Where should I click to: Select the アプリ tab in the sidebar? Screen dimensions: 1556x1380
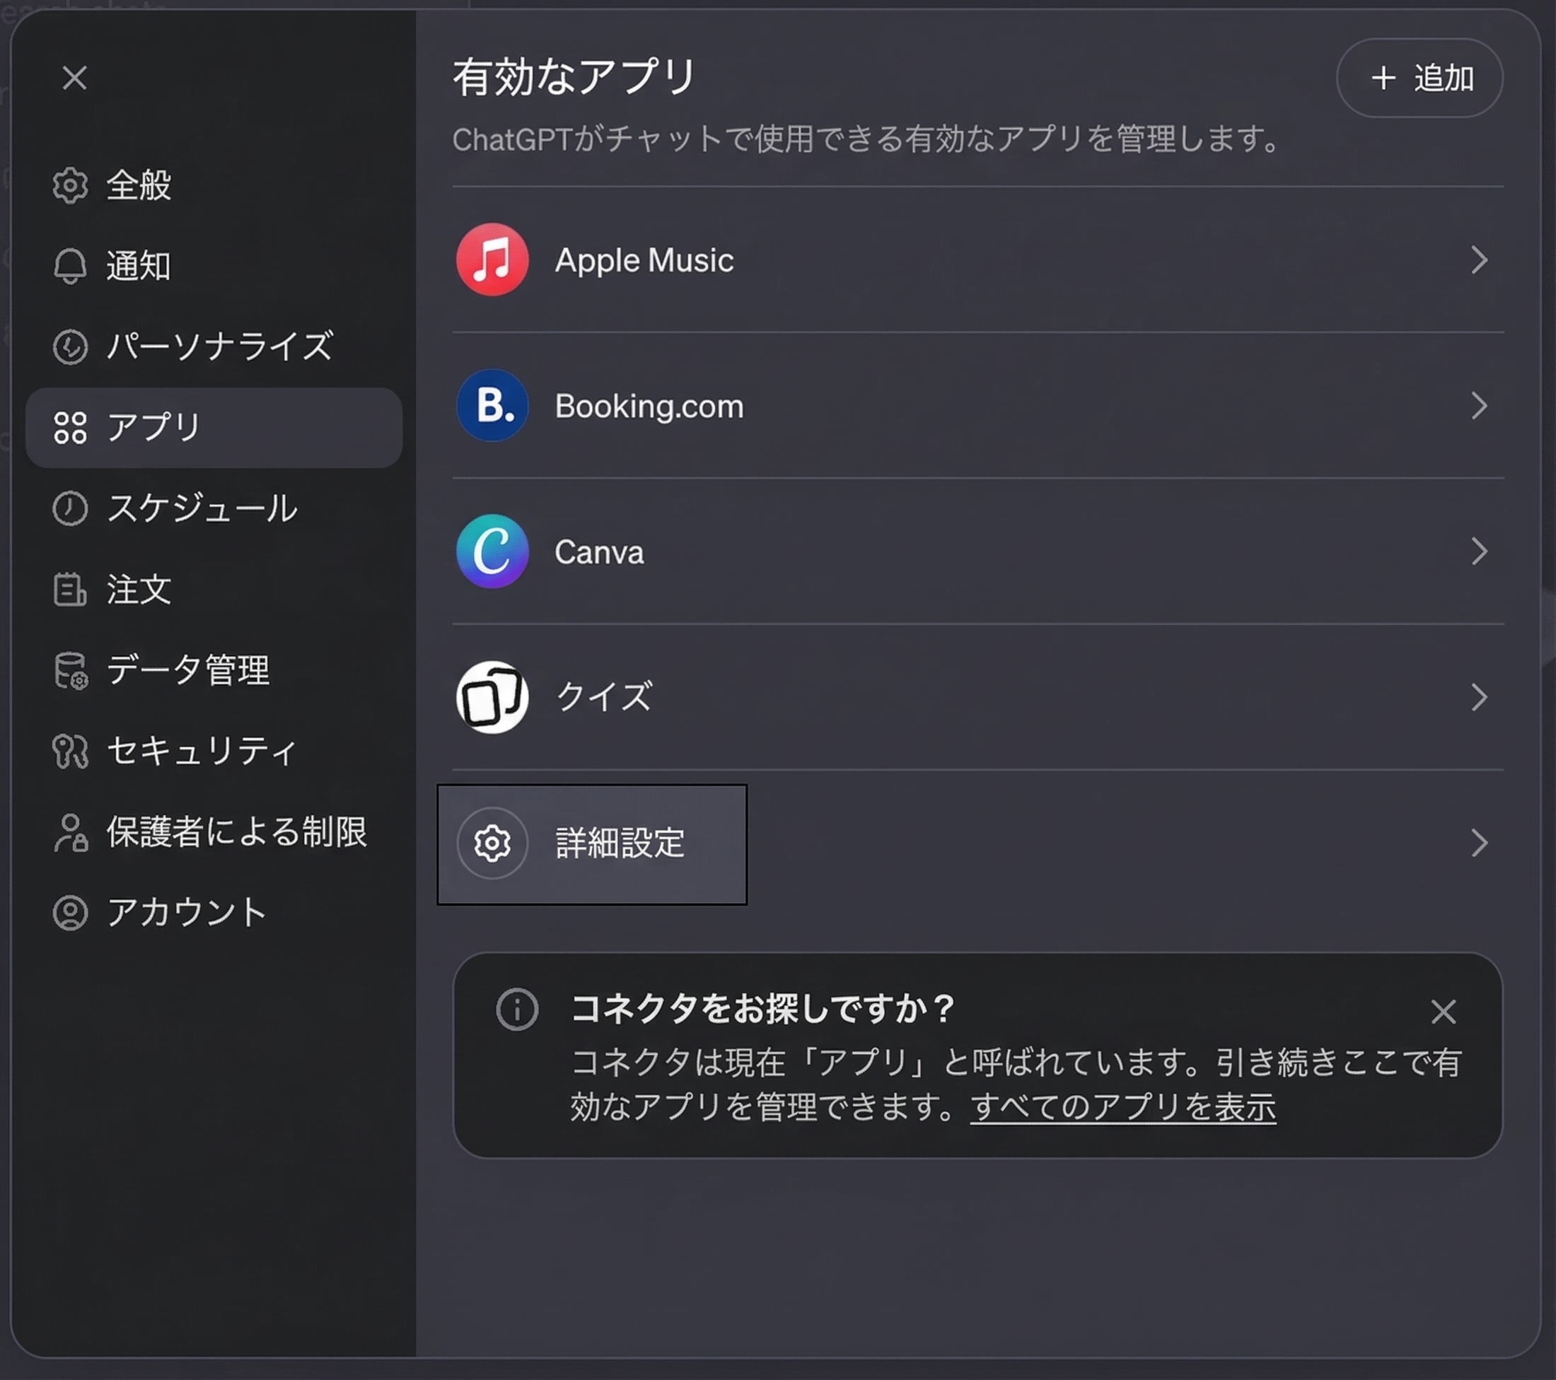[213, 427]
